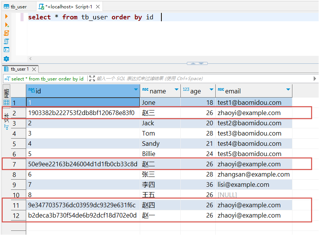This screenshot has width=319, height=235.
Task: Select the row number 5 header
Action: (x=18, y=144)
